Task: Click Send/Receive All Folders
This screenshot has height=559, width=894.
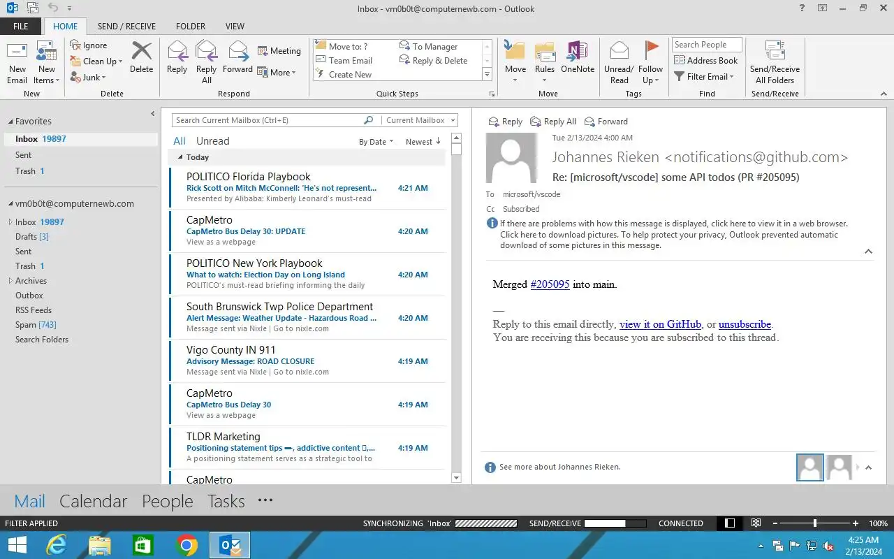Action: coord(775,62)
